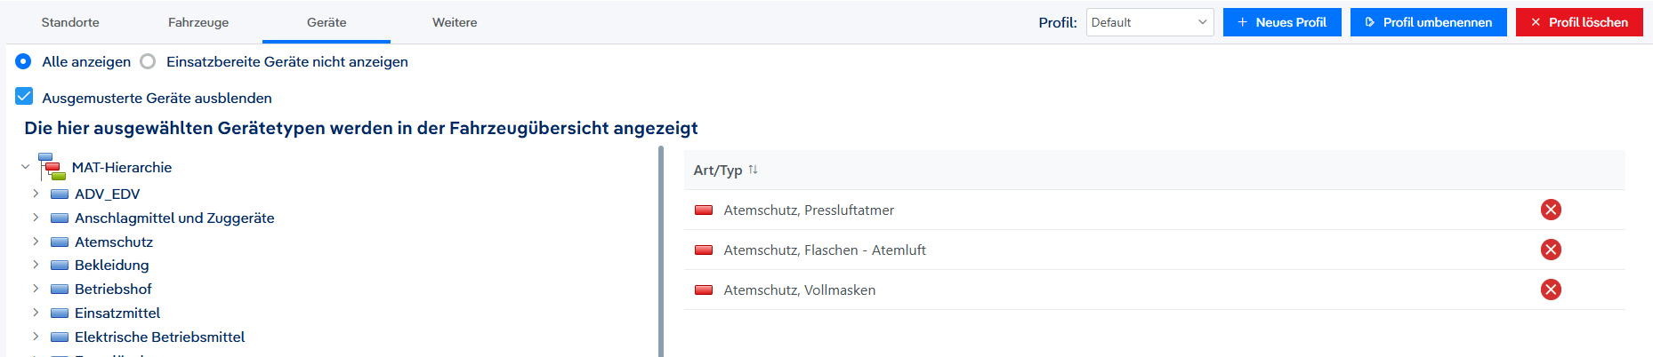Viewport: 1653px width, 357px height.
Task: Click the sort arrows next to Art/Typ
Action: (753, 170)
